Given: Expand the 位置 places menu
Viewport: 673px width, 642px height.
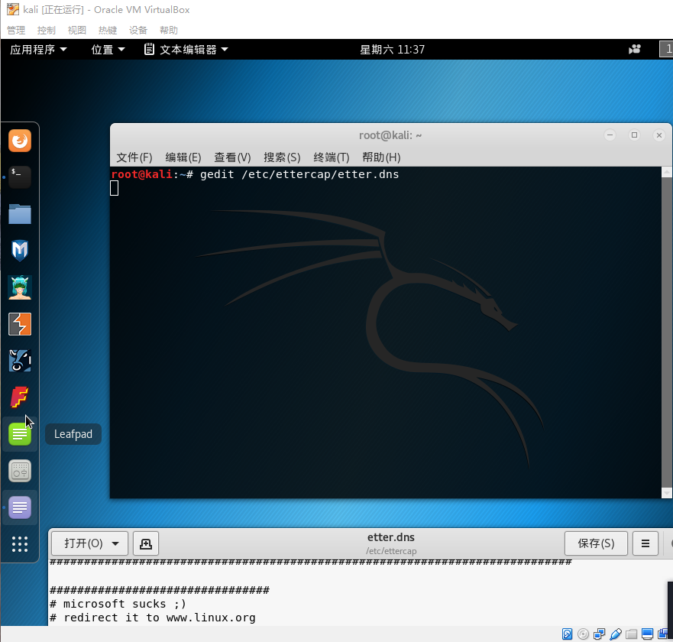Looking at the screenshot, I should point(108,50).
